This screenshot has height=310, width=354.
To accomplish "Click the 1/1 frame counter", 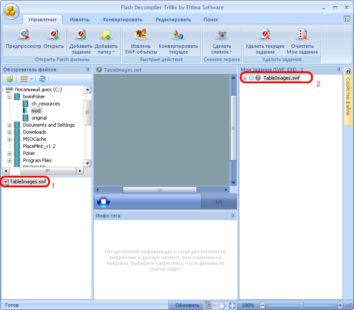I will click(219, 201).
